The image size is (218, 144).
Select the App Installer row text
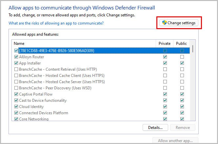[30, 63]
